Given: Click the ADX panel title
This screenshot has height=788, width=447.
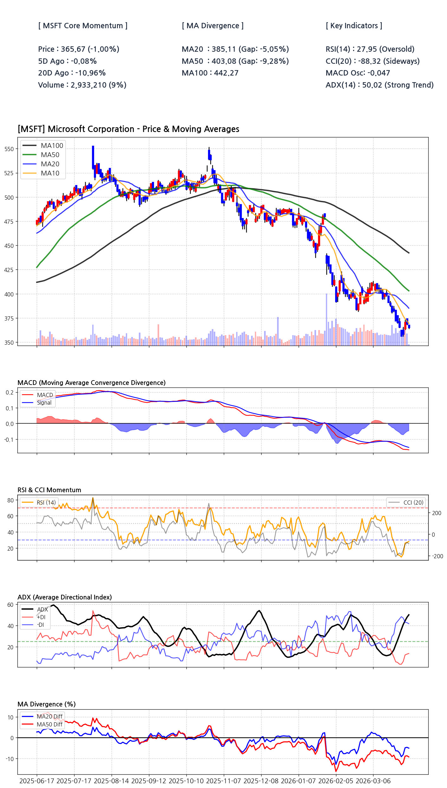Looking at the screenshot, I should (x=65, y=597).
